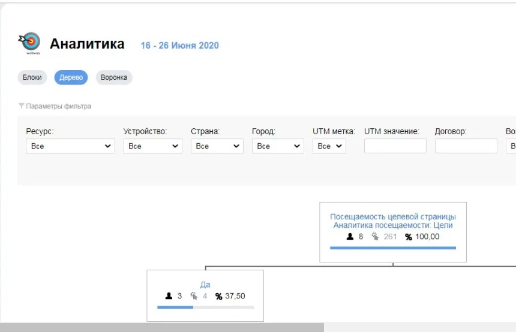Click the clicks cursor icon in Да node
The image size is (516, 332).
[194, 296]
